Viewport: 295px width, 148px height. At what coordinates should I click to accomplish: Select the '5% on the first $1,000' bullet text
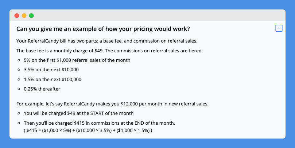[x=77, y=60]
